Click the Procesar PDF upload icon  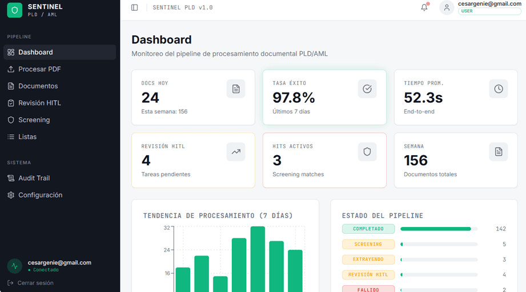tap(11, 69)
